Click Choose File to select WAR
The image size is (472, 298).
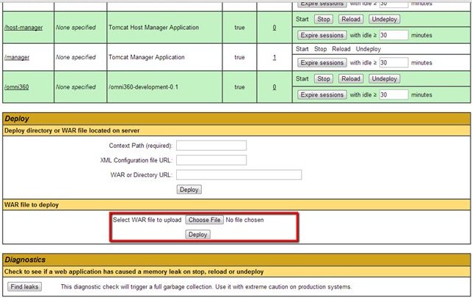204,220
